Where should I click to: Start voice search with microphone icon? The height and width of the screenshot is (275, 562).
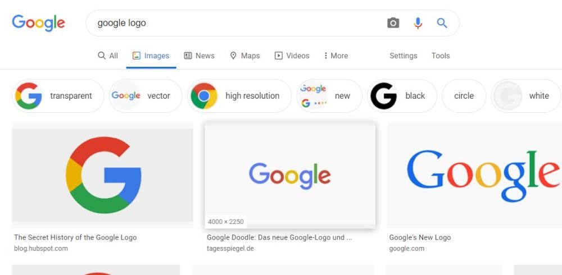418,23
